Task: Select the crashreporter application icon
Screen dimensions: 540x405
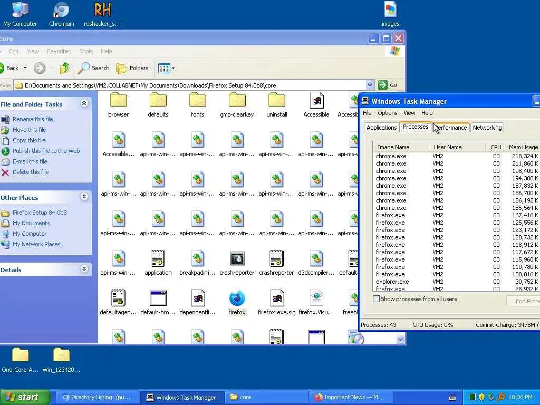Action: 237,264
